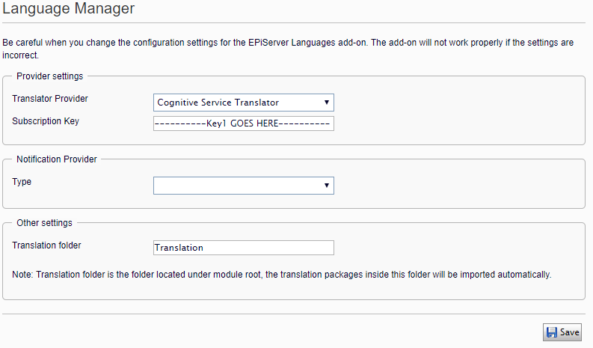Click the Key1 GOES HERE placeholder text
Viewport: 593px width, 348px height.
pyautogui.click(x=242, y=123)
